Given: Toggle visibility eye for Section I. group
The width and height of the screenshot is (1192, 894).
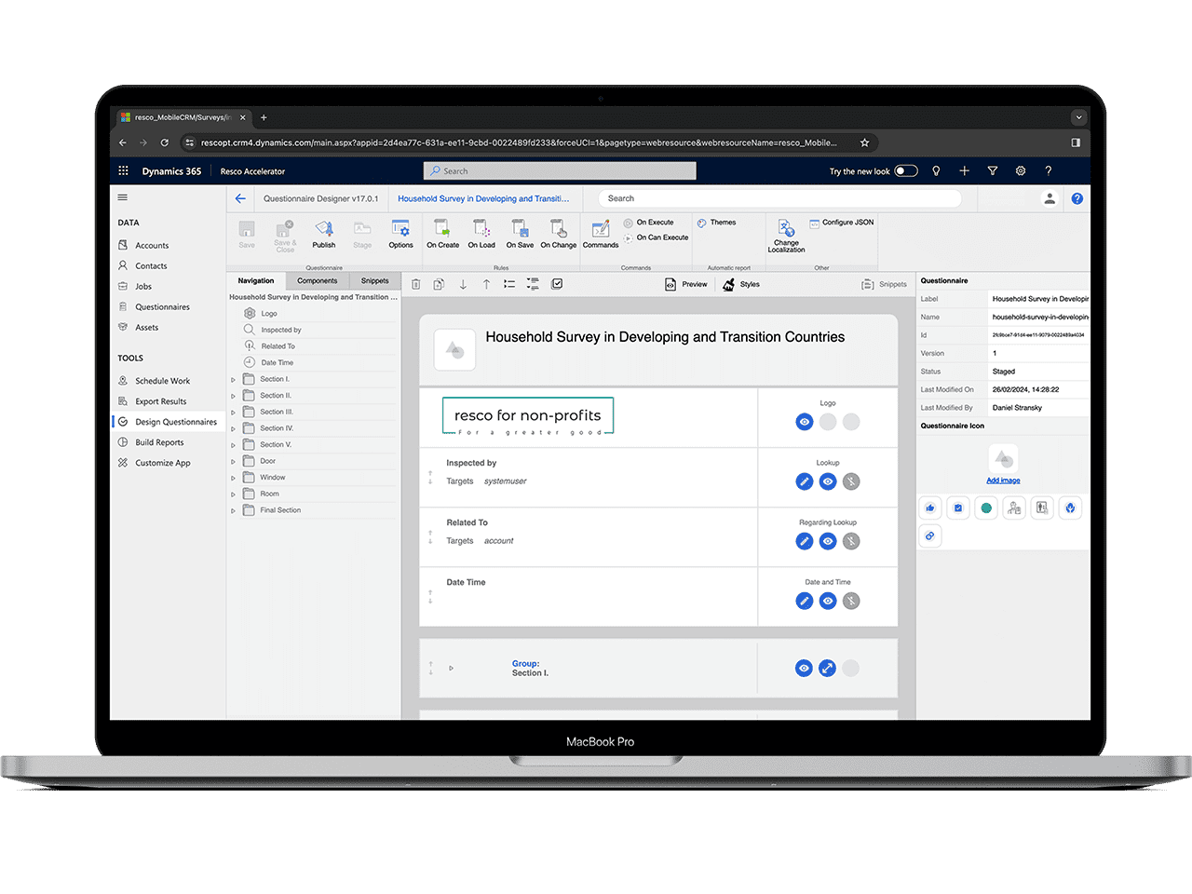Looking at the screenshot, I should [804, 668].
